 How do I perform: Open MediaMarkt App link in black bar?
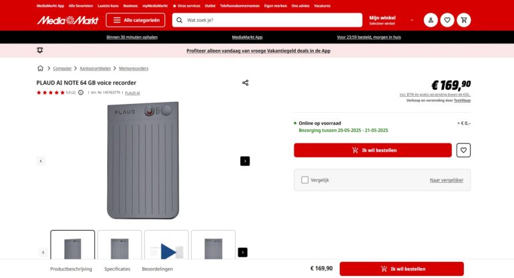[x=247, y=37]
